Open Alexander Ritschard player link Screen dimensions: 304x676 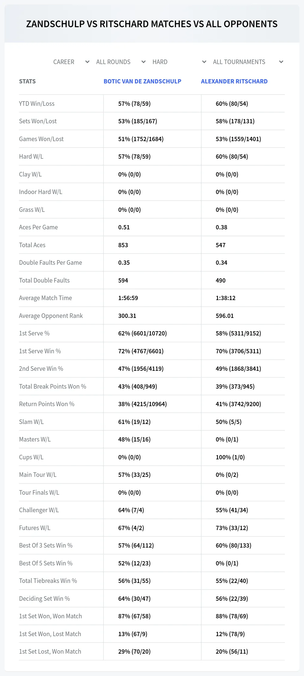point(234,81)
